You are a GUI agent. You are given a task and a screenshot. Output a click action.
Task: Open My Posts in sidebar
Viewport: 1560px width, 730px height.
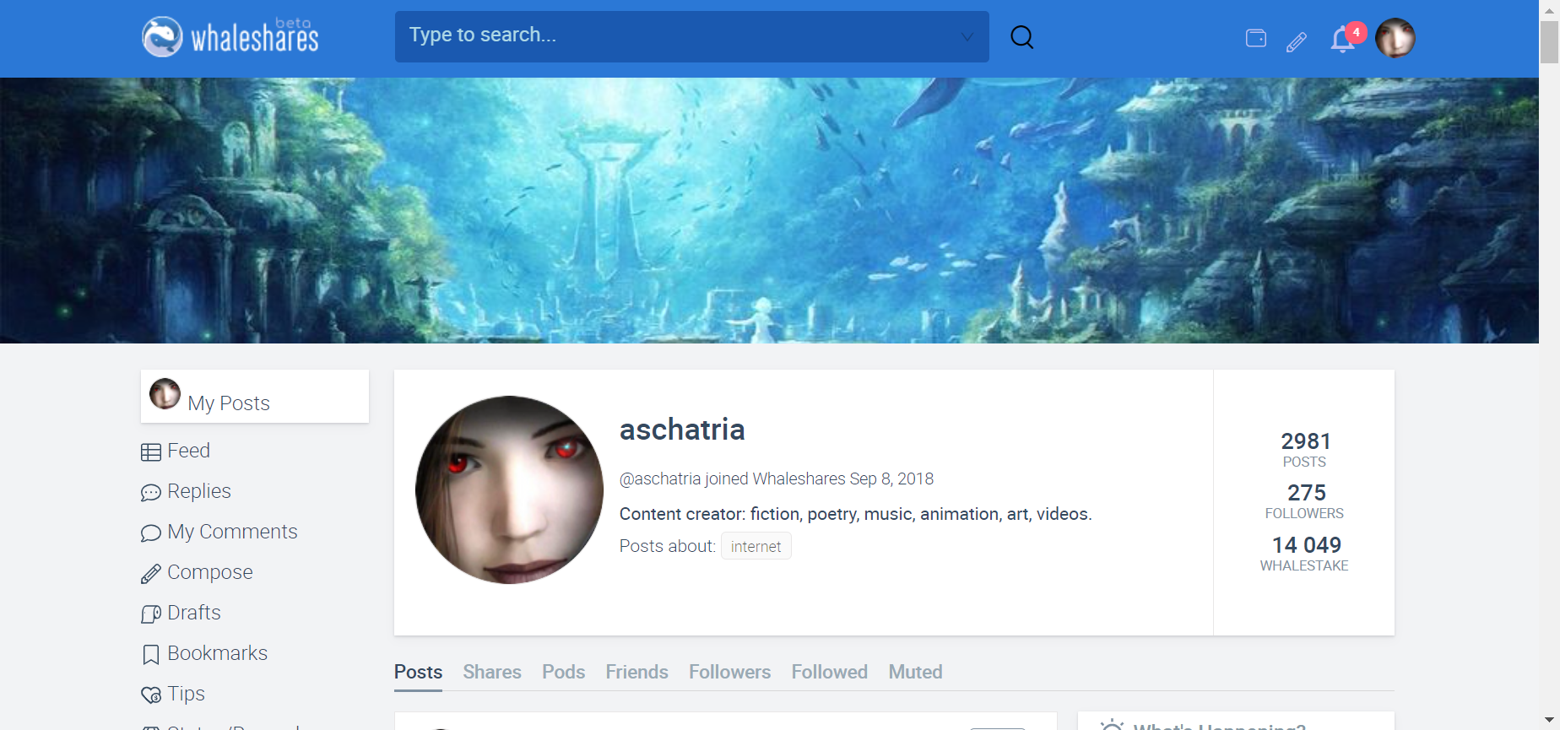[255, 396]
